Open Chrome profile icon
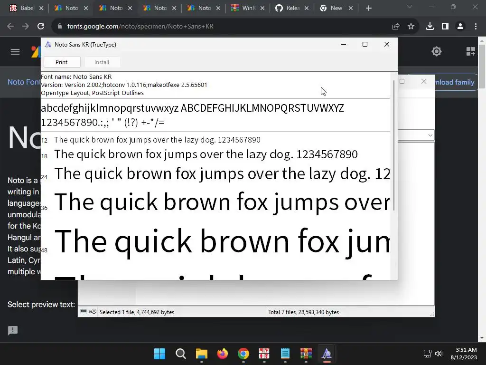The image size is (486, 365). (460, 27)
